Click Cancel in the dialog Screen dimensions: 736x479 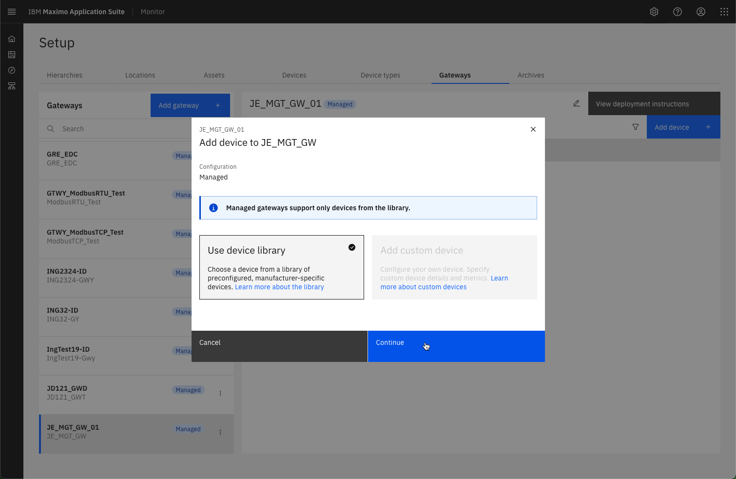(279, 346)
